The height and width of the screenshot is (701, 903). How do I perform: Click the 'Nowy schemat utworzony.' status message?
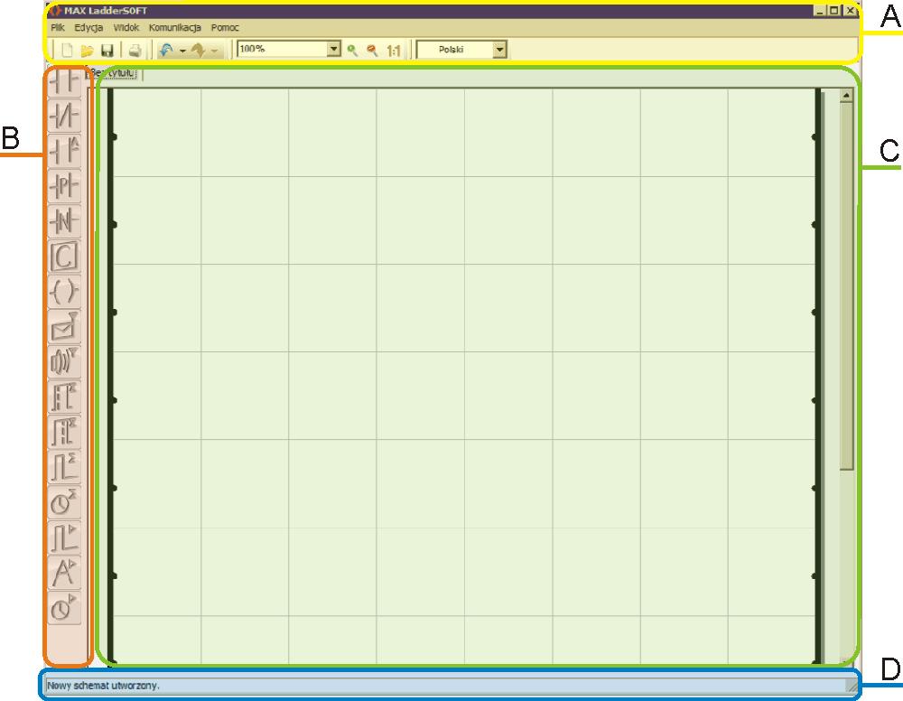(103, 686)
